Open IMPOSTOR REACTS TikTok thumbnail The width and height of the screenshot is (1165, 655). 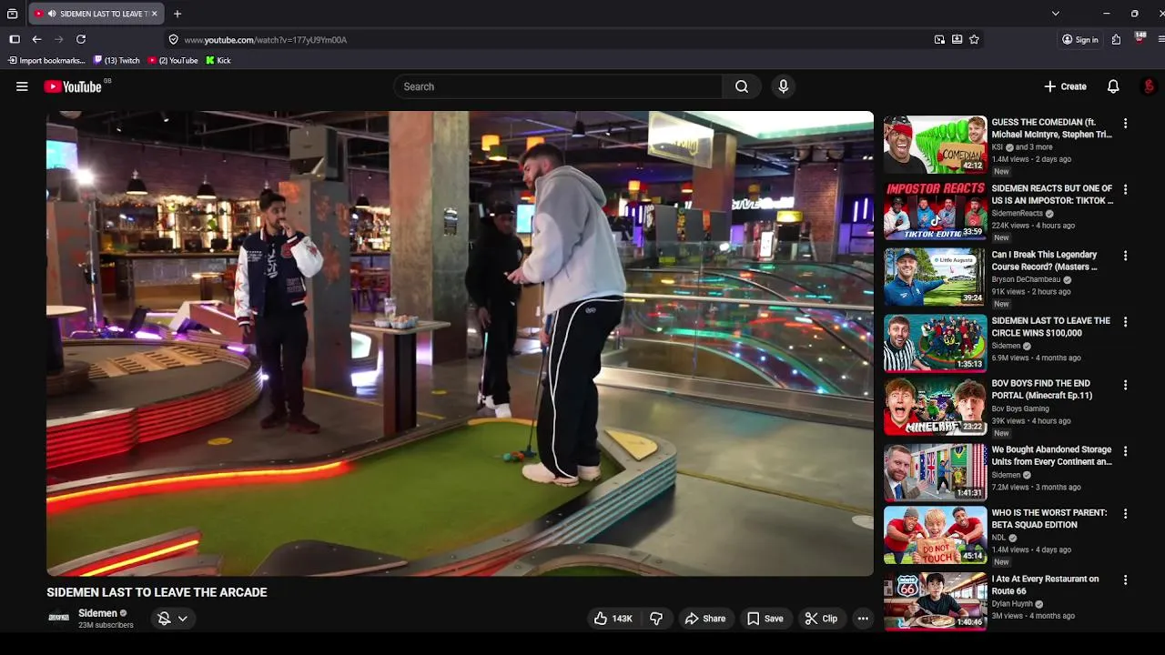[935, 211]
